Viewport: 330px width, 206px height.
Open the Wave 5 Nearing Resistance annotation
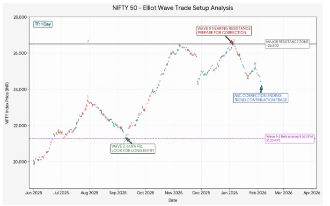[x=224, y=31]
